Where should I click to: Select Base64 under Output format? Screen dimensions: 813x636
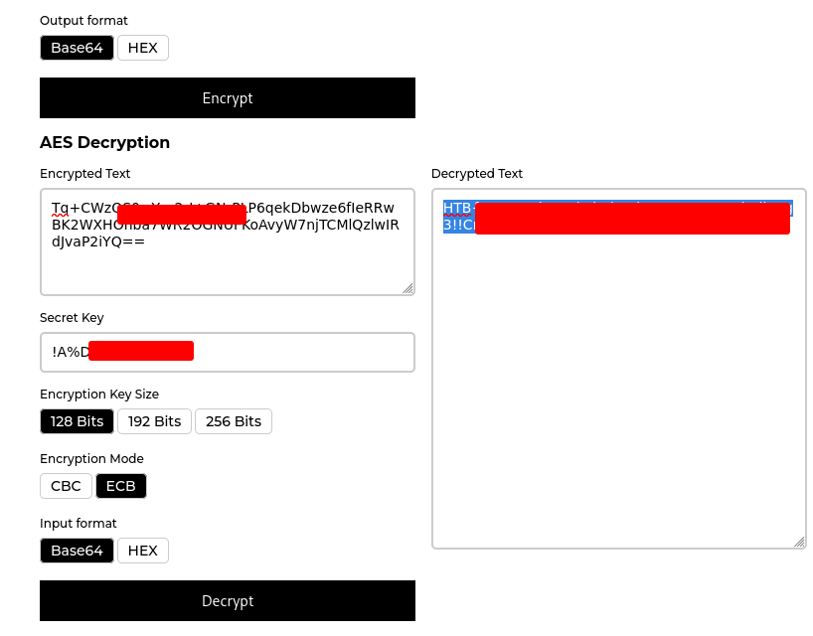77,48
